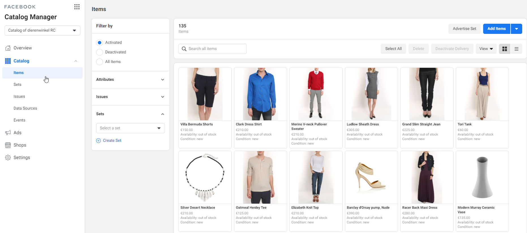Open the Merino V-neck Pullover Sweater image

click(316, 94)
